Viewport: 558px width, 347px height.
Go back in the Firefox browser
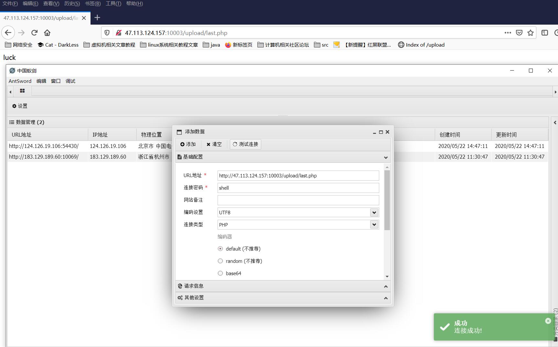coord(8,33)
